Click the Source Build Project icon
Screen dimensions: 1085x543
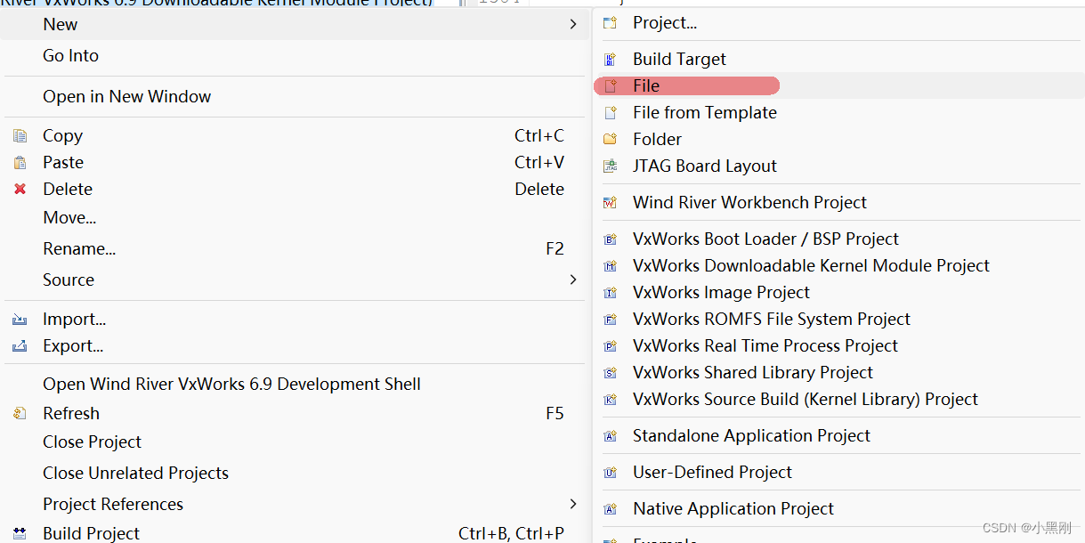tap(610, 400)
